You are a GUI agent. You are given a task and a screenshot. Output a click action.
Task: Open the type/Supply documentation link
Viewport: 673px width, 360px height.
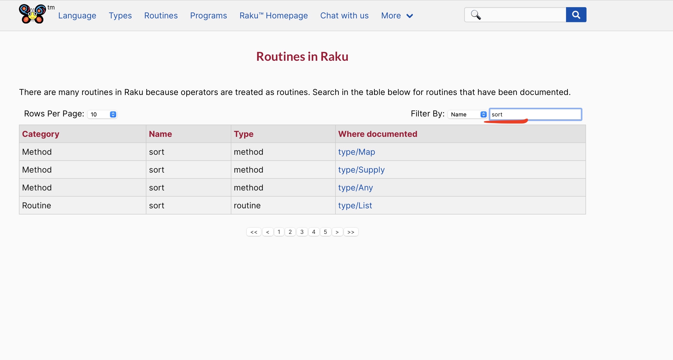361,170
